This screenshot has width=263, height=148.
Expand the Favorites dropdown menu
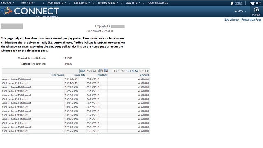7,3
